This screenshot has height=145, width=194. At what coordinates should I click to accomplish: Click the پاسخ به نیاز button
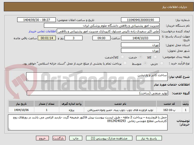(149, 138)
